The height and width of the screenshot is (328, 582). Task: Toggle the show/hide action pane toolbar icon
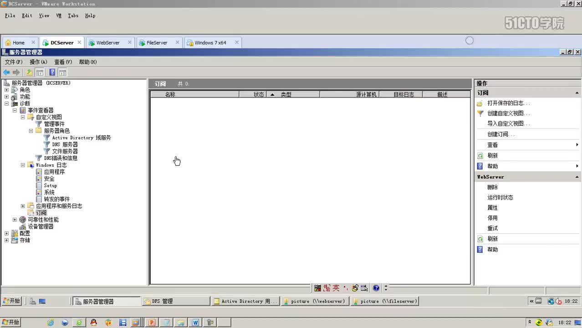[x=62, y=72]
